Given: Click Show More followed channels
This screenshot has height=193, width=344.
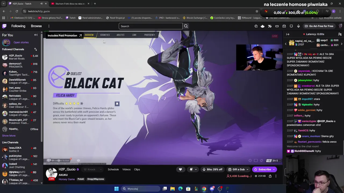Looking at the screenshot, I should click(9, 136).
